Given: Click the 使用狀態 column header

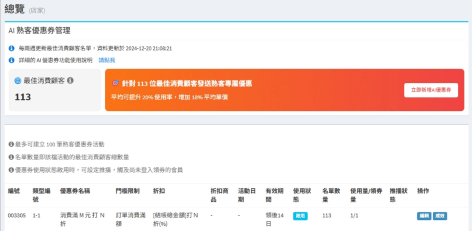Looking at the screenshot, I should point(302,195).
